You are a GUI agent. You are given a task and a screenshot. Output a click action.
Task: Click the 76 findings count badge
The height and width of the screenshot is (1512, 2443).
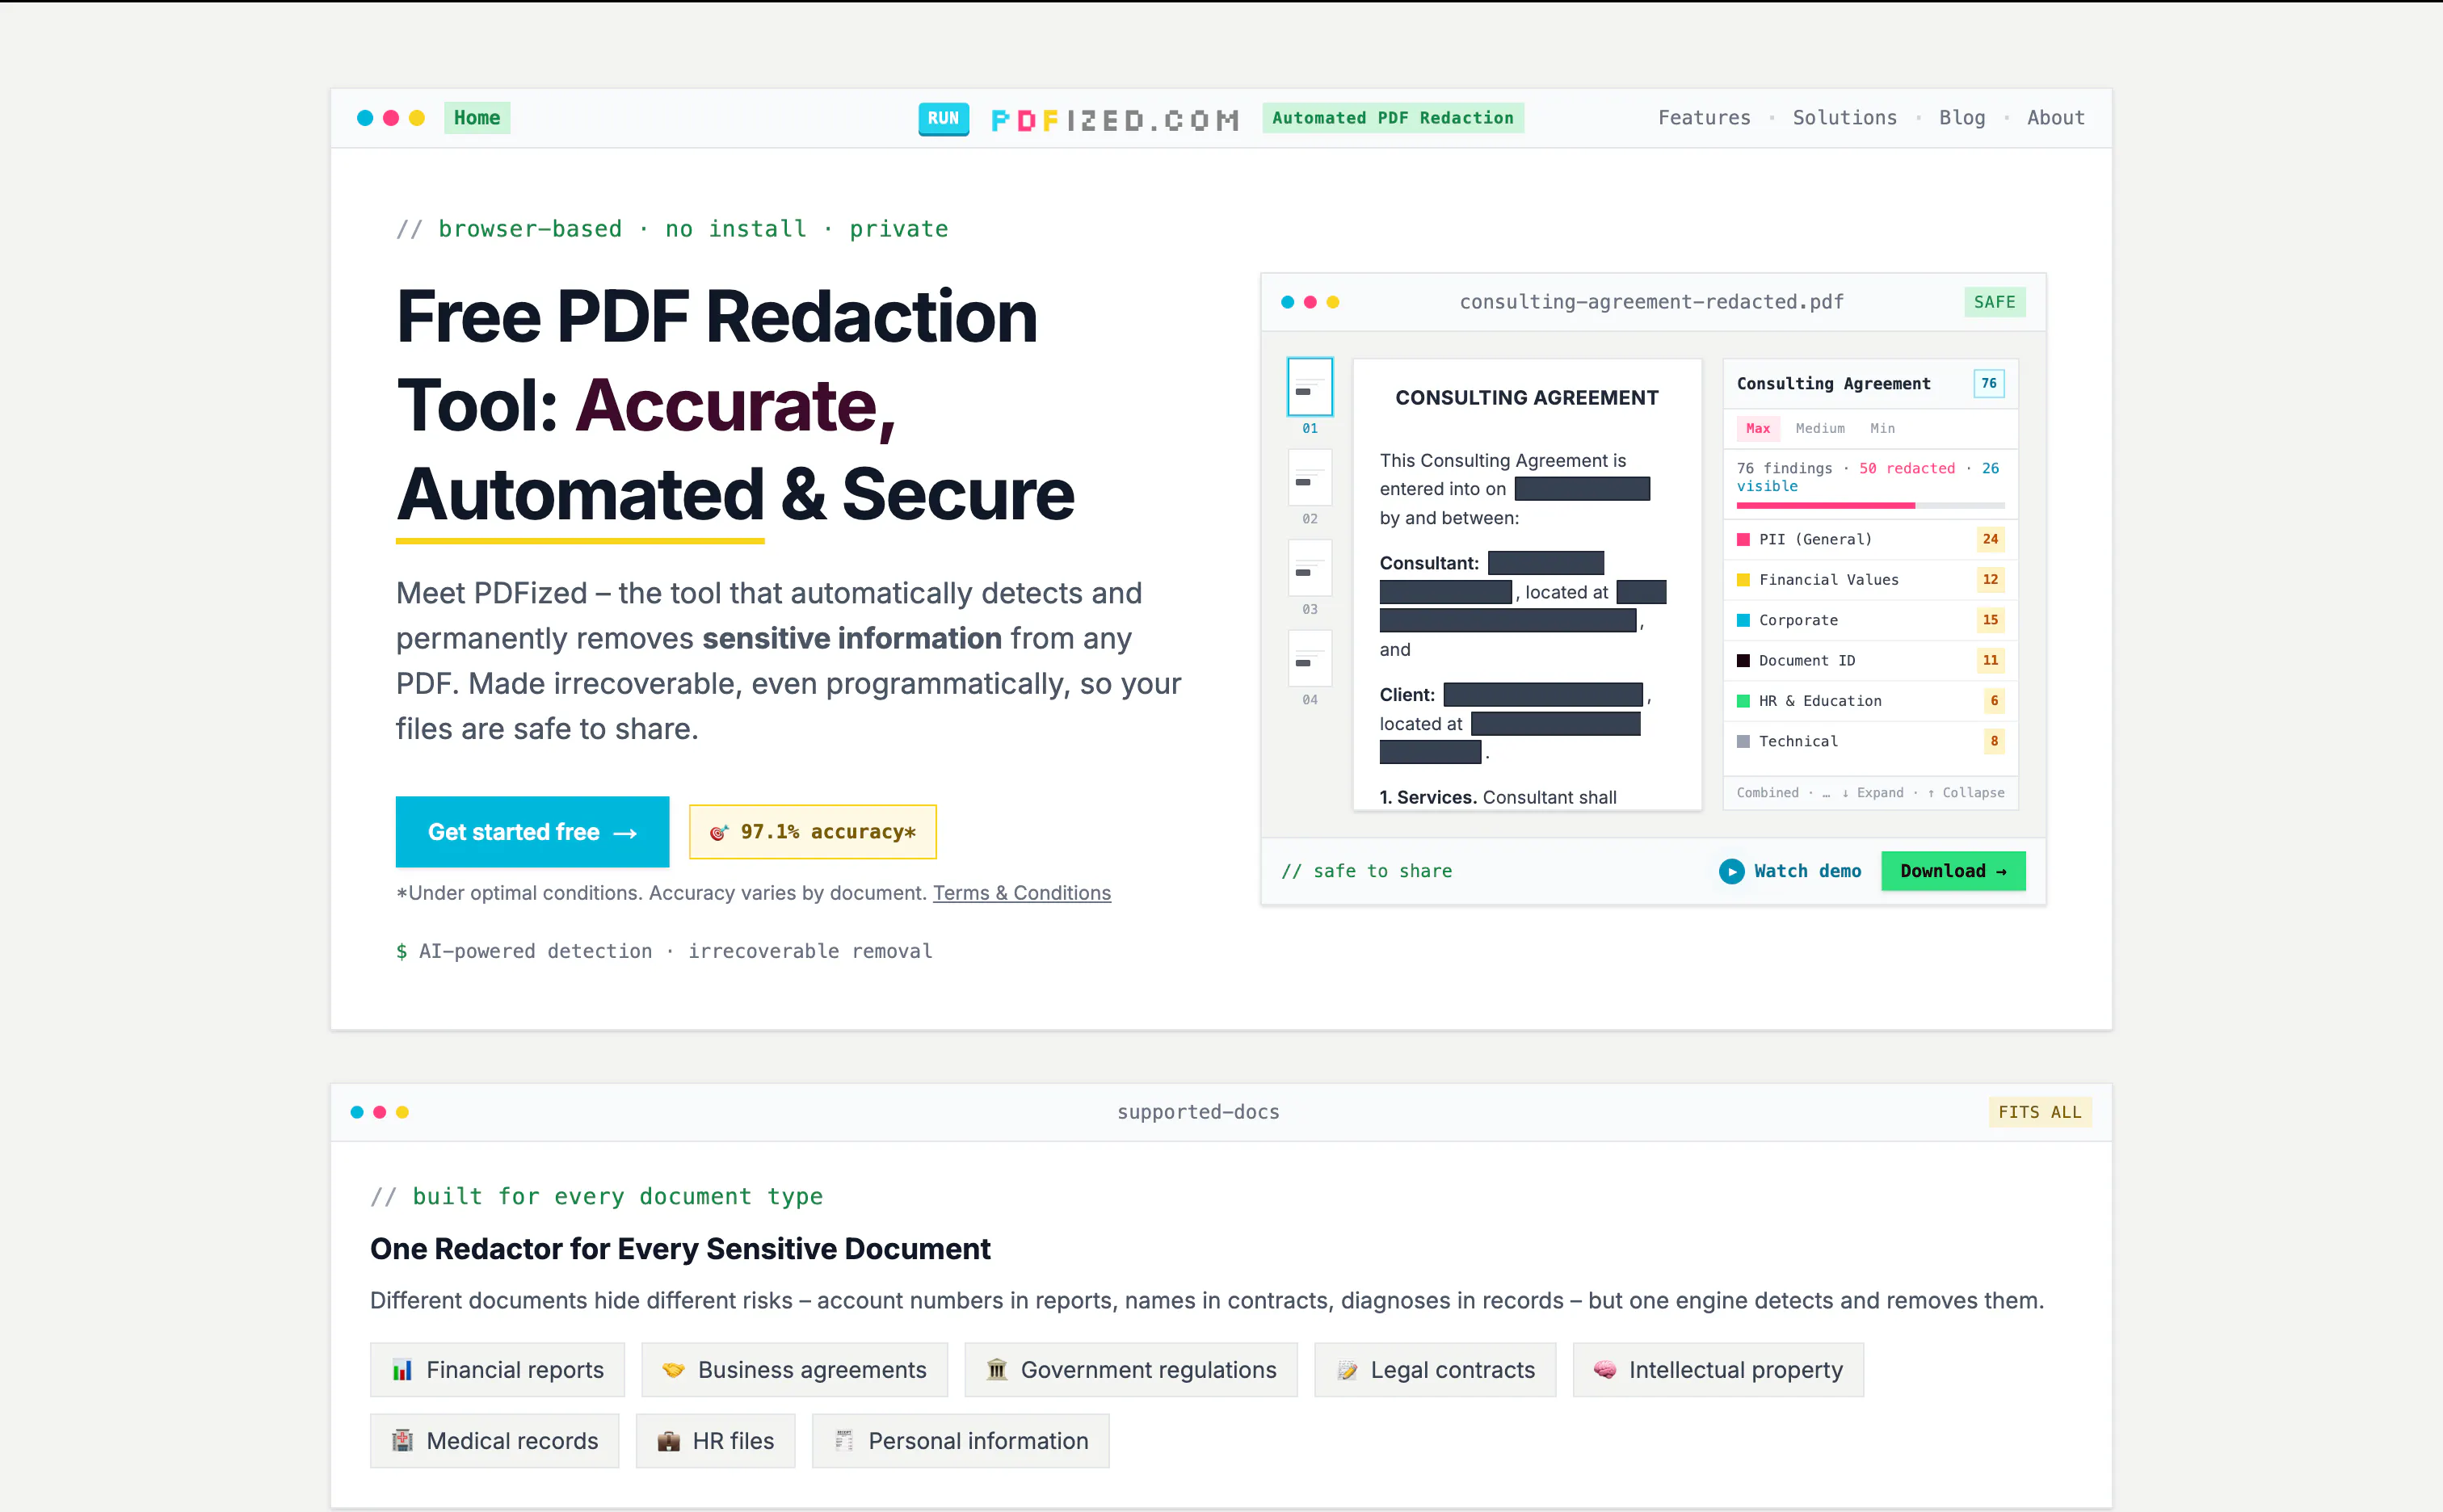(1988, 384)
